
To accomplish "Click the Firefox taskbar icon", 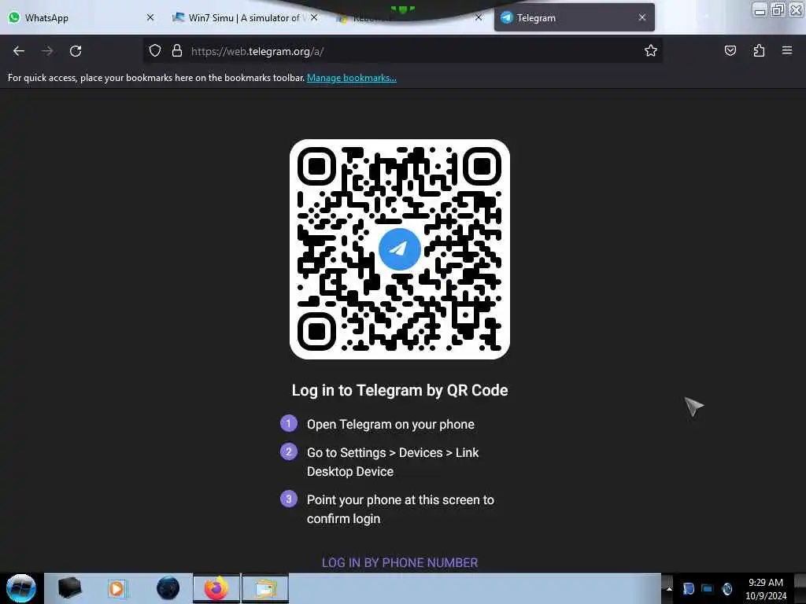I will [x=216, y=588].
